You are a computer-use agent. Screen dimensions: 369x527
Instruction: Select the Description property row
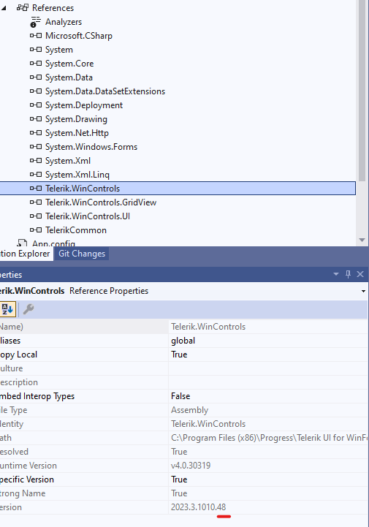[183, 382]
